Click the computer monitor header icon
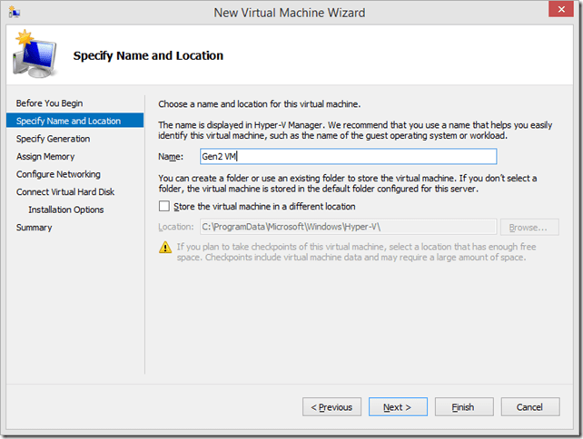583x439 pixels. click(34, 56)
